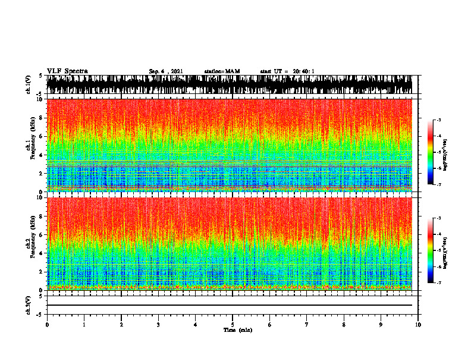Click the "5" tick on the time axis
Image resolution: width=471 pixels, height=364 pixels.
tap(233, 325)
